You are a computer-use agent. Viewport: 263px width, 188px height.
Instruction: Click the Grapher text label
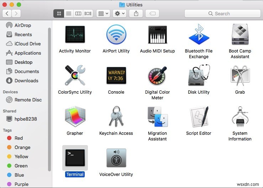point(75,133)
